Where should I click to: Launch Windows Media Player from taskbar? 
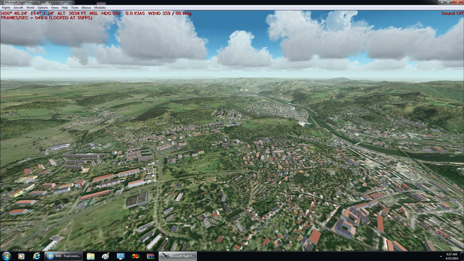pos(21,256)
